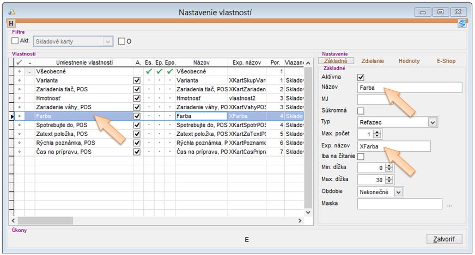Check the Iba na čítanie checkbox

pos(360,157)
